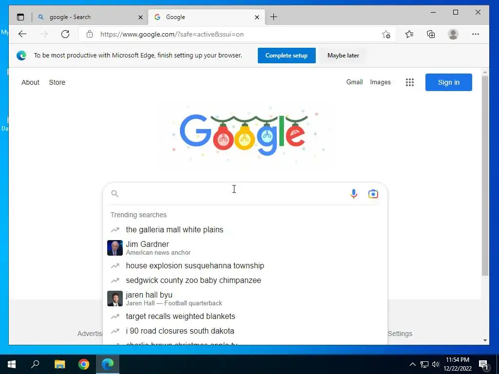Click Complete setup button
The image size is (499, 374).
tap(287, 56)
